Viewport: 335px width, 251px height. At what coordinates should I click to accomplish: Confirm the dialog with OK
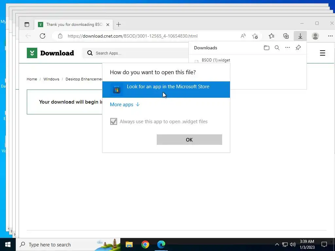pyautogui.click(x=189, y=140)
